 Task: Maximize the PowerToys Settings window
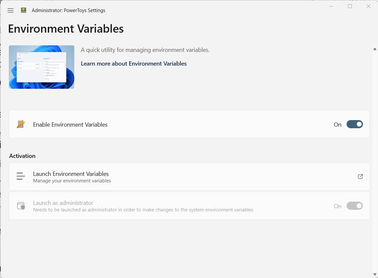pyautogui.click(x=350, y=6)
